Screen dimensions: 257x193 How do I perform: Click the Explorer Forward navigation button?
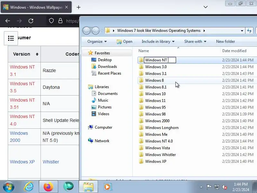point(95,31)
